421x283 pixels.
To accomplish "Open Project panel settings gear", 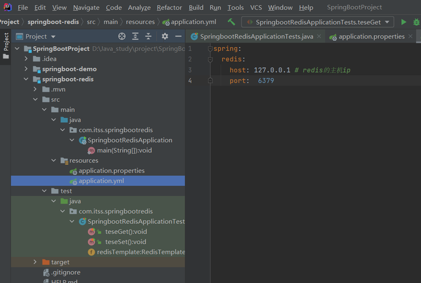I will tap(165, 36).
